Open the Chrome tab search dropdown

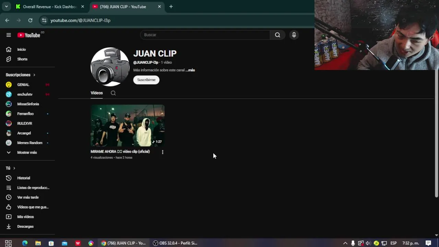click(6, 7)
